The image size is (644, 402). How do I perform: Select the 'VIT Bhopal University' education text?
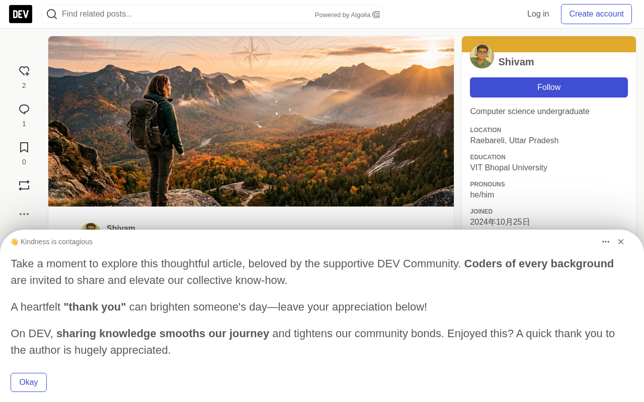coord(509,168)
